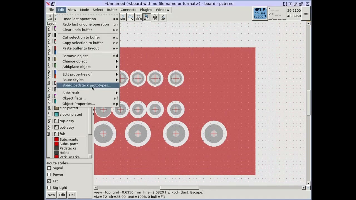Click canvas horizontal scrollbar right arrow
This screenshot has height=200, width=356.
pos(304,188)
